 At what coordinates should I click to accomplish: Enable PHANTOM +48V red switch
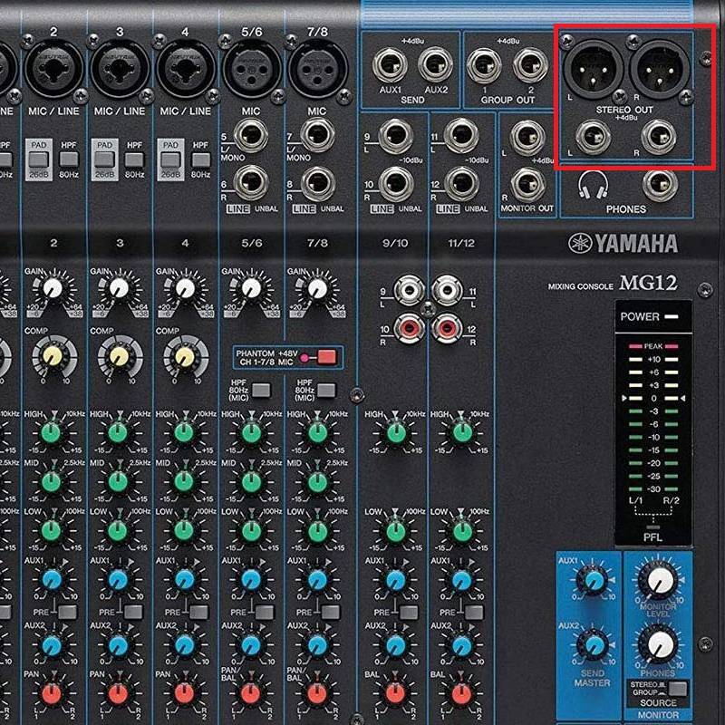click(x=327, y=357)
